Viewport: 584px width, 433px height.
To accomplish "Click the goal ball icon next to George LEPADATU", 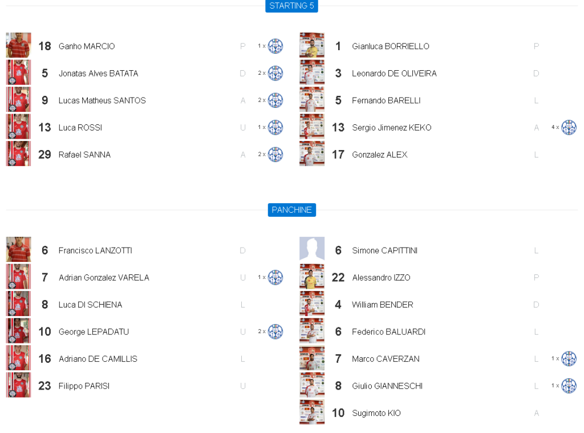I will coord(275,331).
